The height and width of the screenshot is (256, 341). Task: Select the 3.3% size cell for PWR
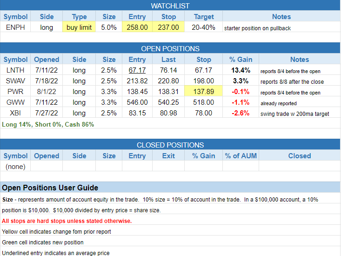point(109,92)
